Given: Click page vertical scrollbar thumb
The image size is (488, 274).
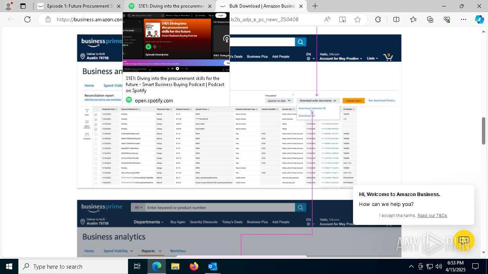Looking at the screenshot, I should 484,131.
